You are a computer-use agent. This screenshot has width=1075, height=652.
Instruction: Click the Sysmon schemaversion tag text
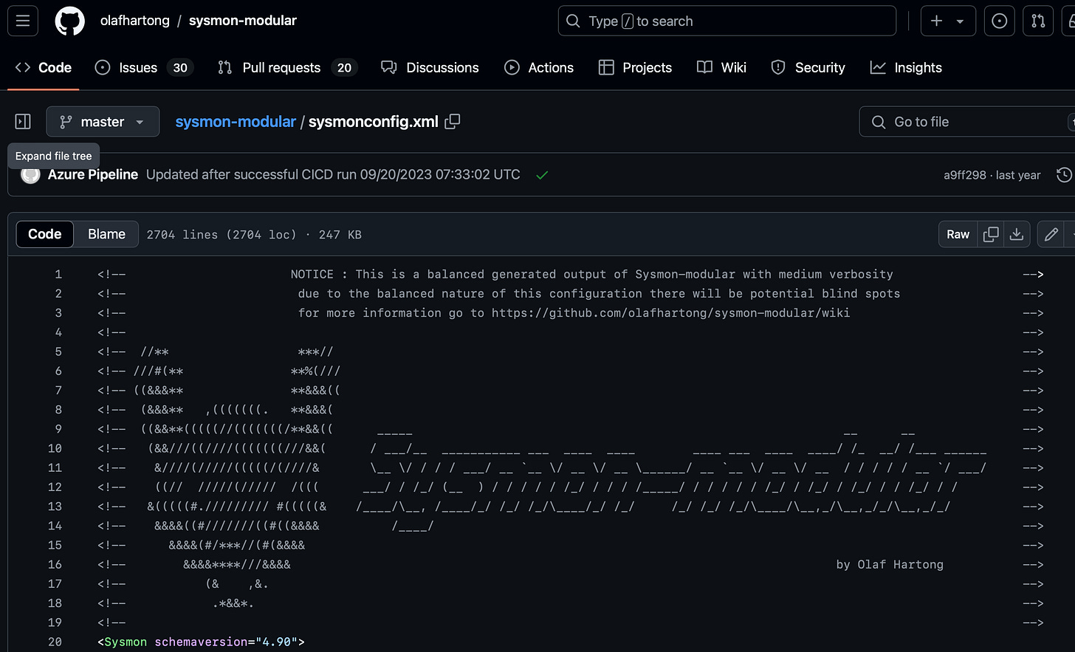pos(201,642)
